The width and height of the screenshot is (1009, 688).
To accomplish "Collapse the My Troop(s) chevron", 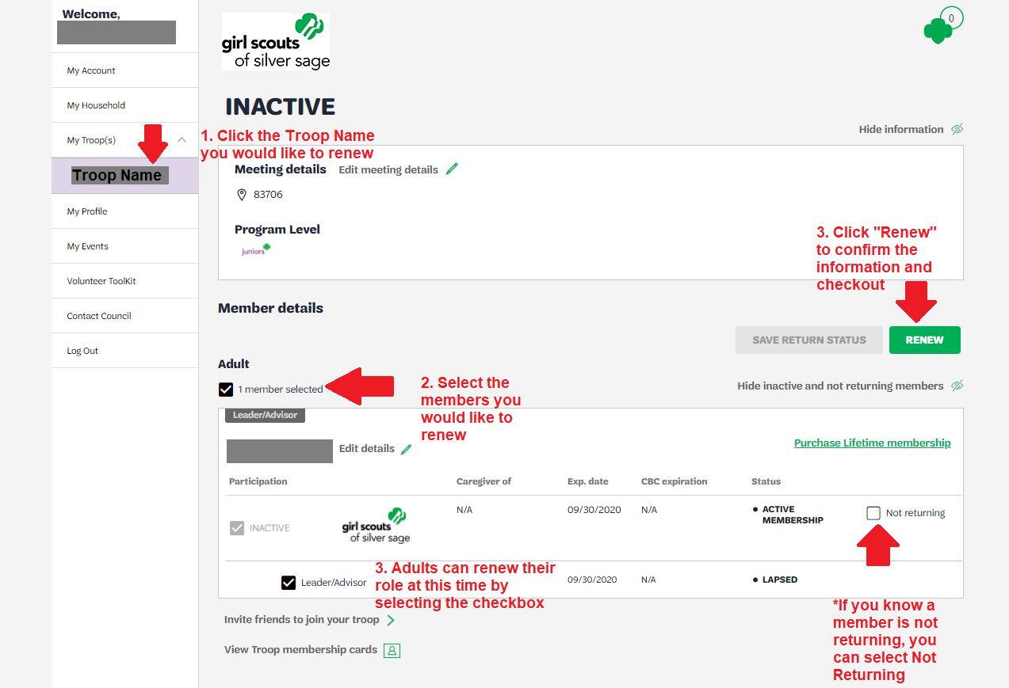I will click(182, 140).
